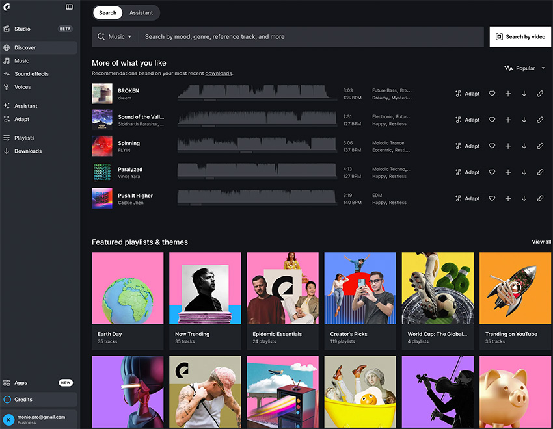The image size is (553, 429).
Task: Collapse the sidebar with panel icon
Action: point(69,6)
